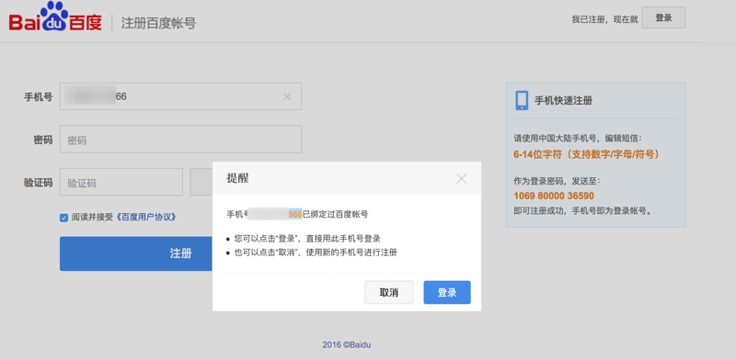Toggle the 阅读并接受 agreement checkbox
The width and height of the screenshot is (736, 359).
(x=63, y=218)
